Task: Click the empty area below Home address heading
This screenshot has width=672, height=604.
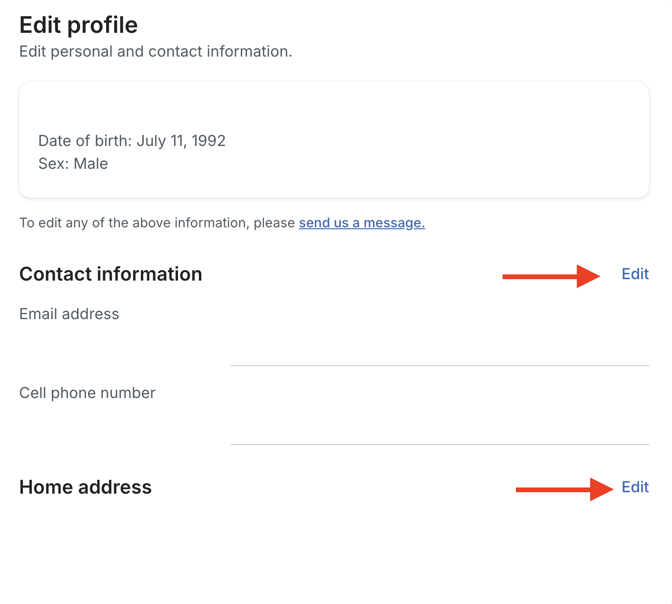Action: [333, 547]
